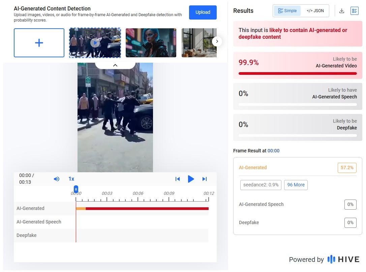The width and height of the screenshot is (366, 272).
Task: Skip to previous frame
Action: pyautogui.click(x=178, y=179)
